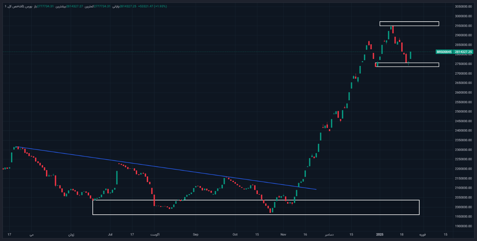The height and width of the screenshot is (241, 477).
Task: Click the 2500000.00 price axis label
Action: (x=464, y=112)
